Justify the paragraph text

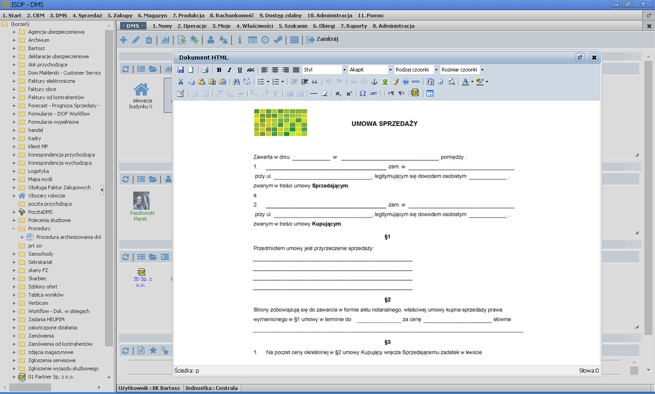tap(296, 70)
